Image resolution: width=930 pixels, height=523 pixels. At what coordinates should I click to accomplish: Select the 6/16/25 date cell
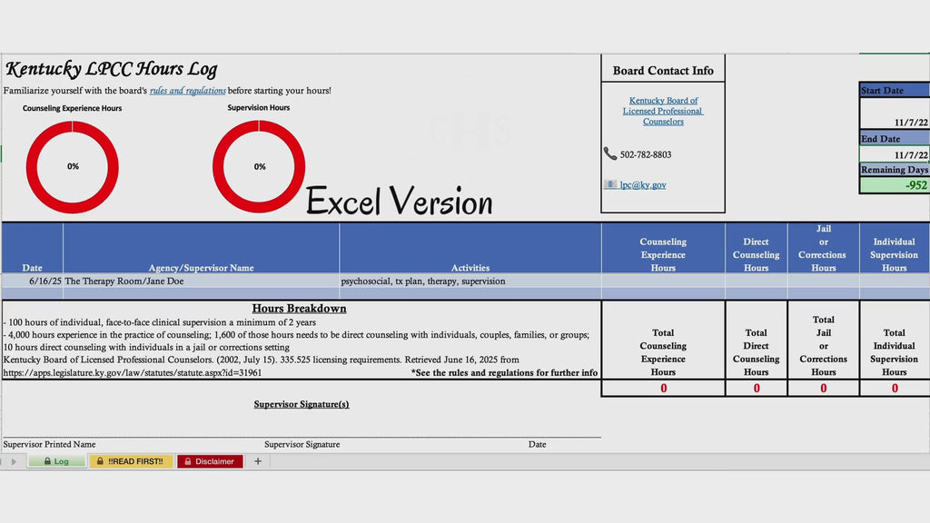(x=33, y=281)
